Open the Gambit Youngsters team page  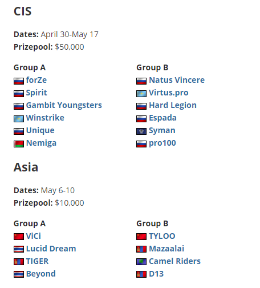click(64, 105)
